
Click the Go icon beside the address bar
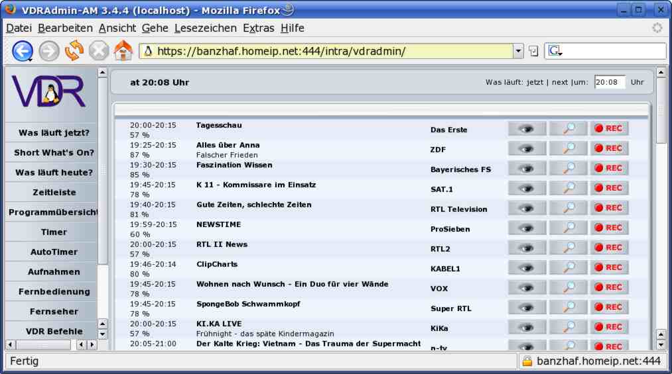[533, 51]
